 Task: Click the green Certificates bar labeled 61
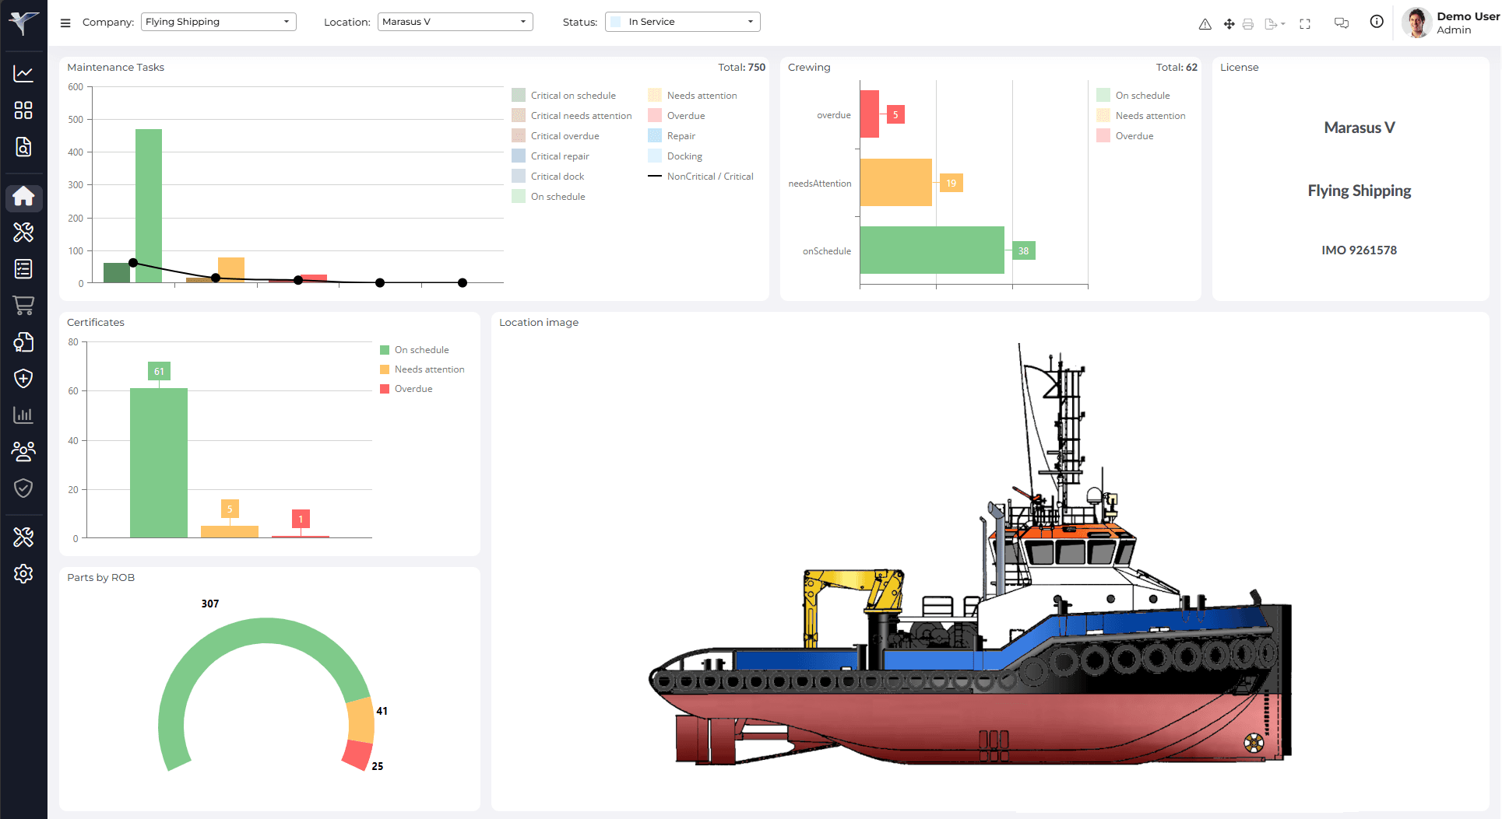[x=159, y=463]
